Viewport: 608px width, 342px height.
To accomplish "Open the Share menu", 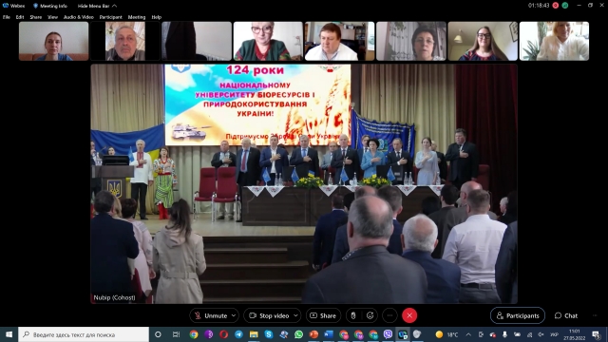I will coord(36,17).
